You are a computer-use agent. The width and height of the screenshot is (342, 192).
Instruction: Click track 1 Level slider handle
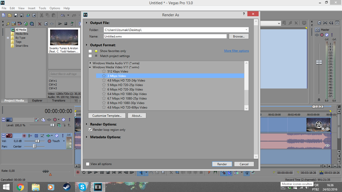click(x=52, y=125)
